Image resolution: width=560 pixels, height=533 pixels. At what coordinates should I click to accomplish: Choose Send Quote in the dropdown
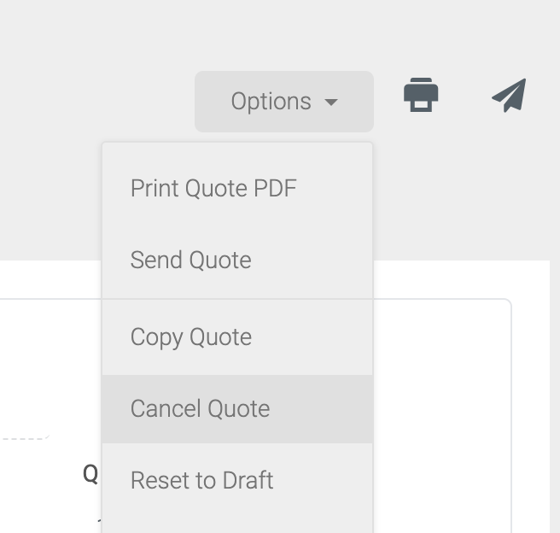click(x=191, y=260)
